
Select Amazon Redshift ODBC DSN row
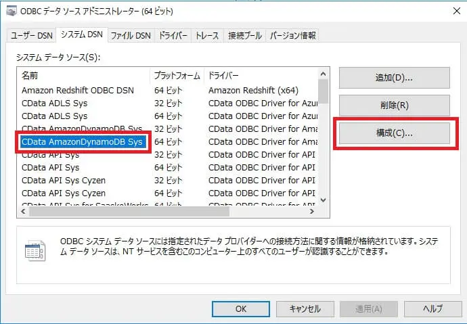[168, 91]
